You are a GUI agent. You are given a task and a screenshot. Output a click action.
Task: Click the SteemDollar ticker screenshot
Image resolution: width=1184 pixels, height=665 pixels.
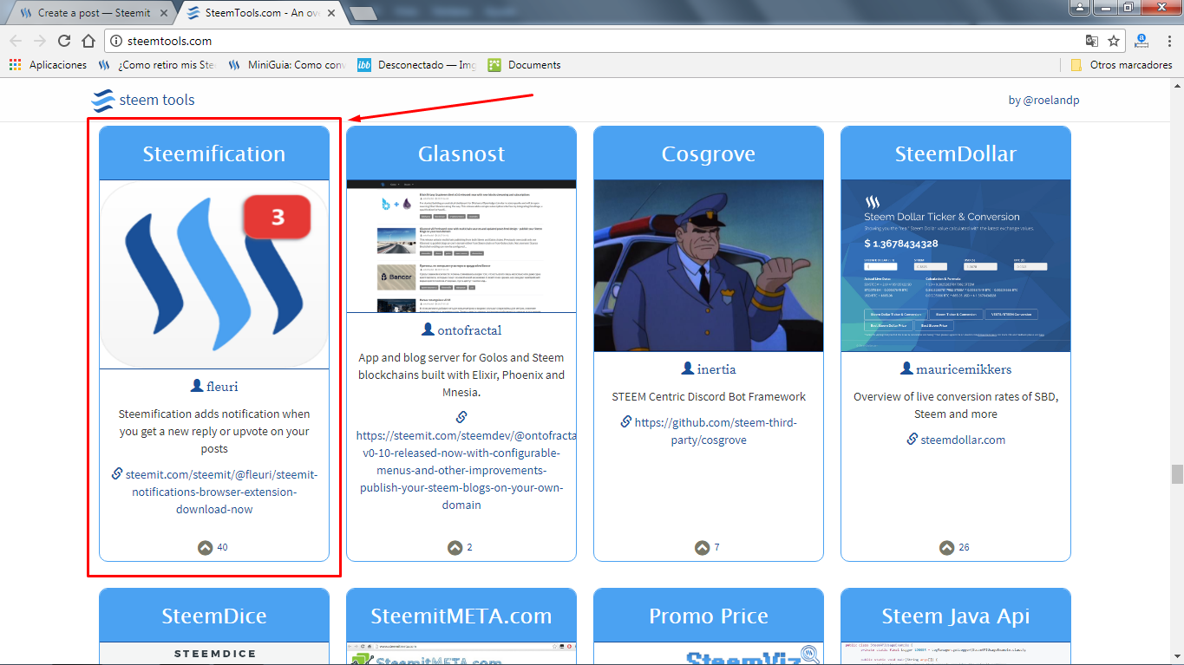(956, 265)
